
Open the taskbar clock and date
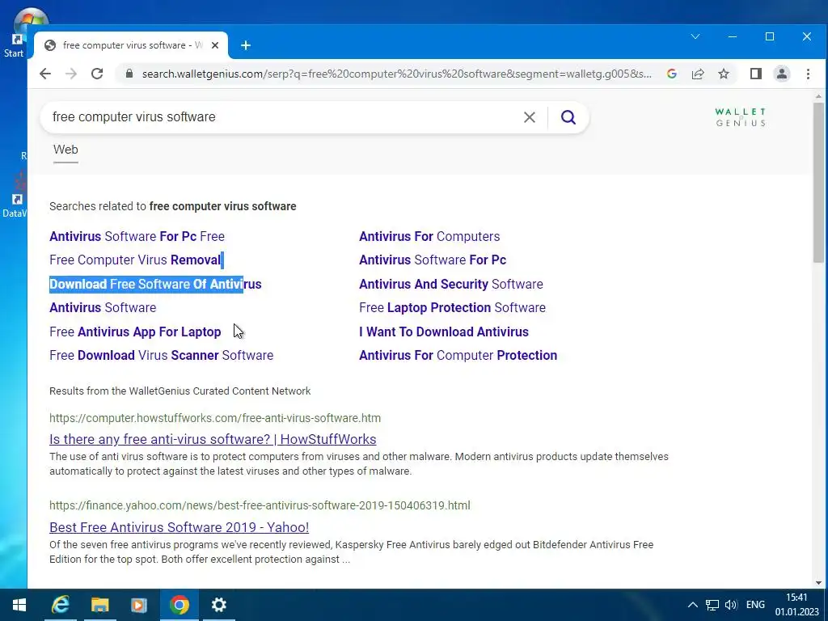(796, 605)
